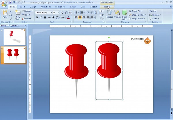Toggle Underline formatting

tap(45, 17)
